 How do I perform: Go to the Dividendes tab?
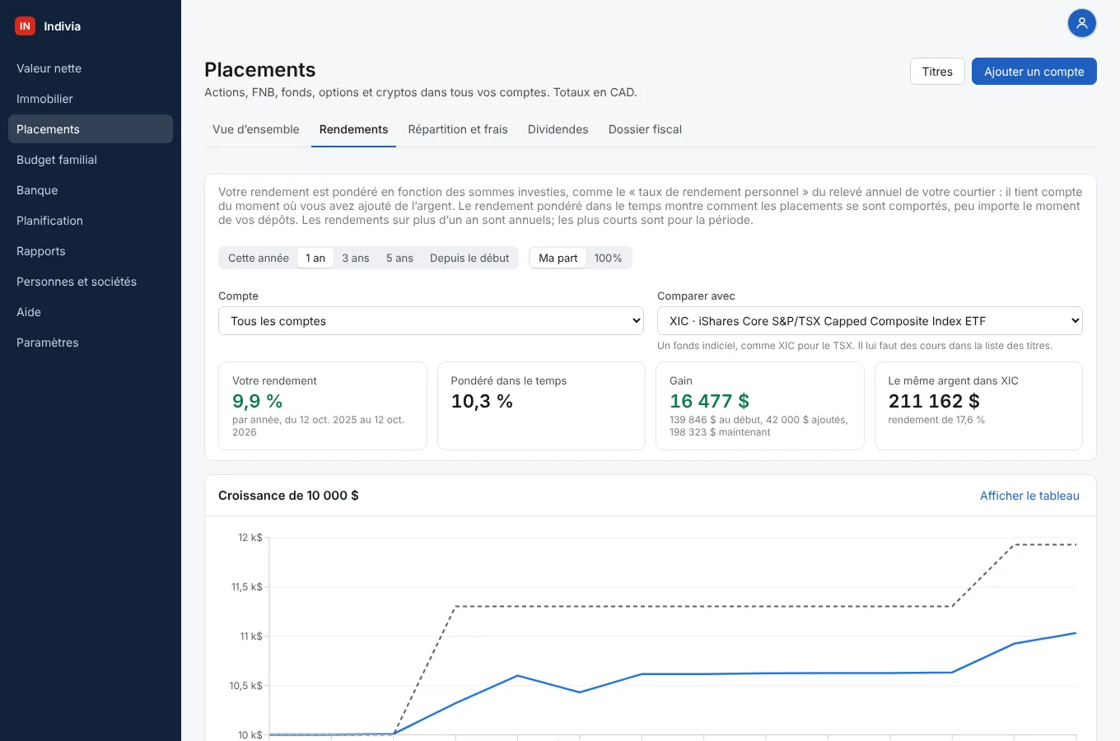click(x=558, y=129)
